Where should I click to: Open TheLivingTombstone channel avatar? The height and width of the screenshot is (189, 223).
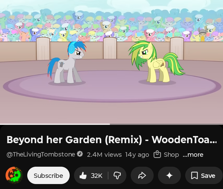(x=14, y=175)
